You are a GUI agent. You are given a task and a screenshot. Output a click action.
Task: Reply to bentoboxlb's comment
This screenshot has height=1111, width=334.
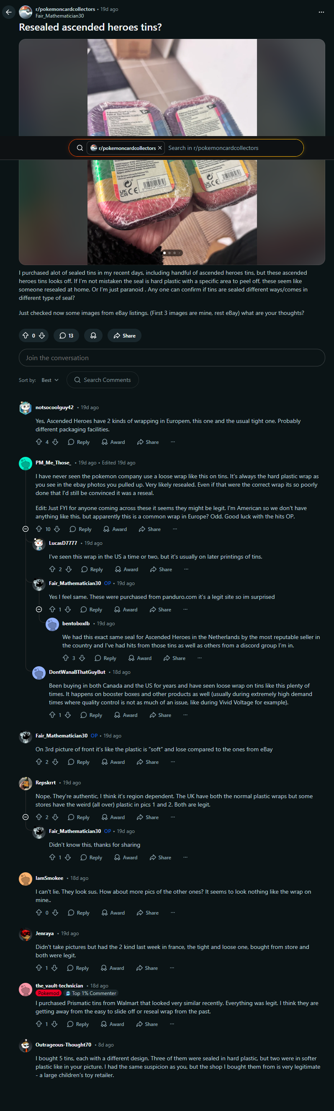point(105,658)
